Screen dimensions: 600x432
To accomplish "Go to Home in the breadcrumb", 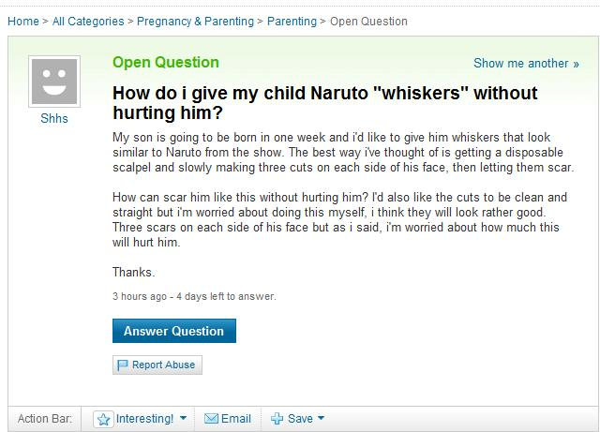I will (x=23, y=21).
